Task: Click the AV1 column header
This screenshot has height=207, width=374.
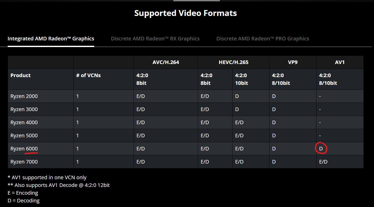Action: 340,62
